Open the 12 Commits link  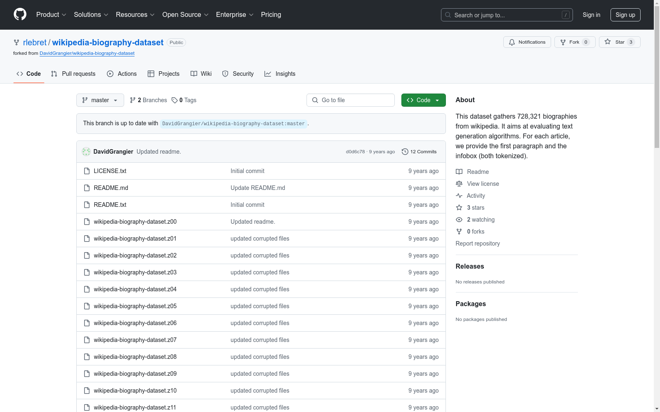[419, 152]
